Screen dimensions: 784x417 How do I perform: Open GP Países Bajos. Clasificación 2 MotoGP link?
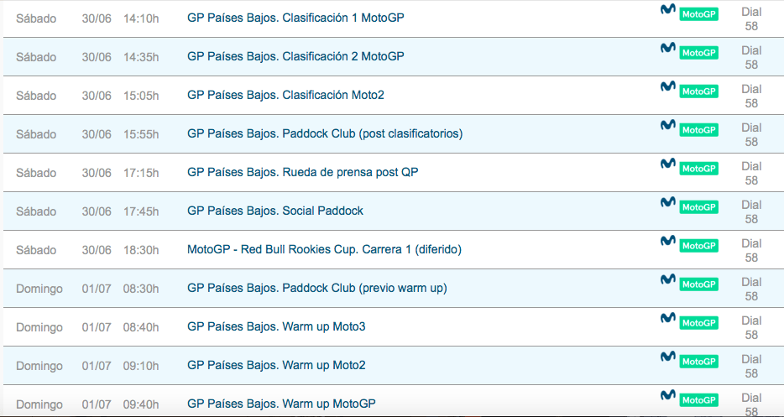coord(295,56)
